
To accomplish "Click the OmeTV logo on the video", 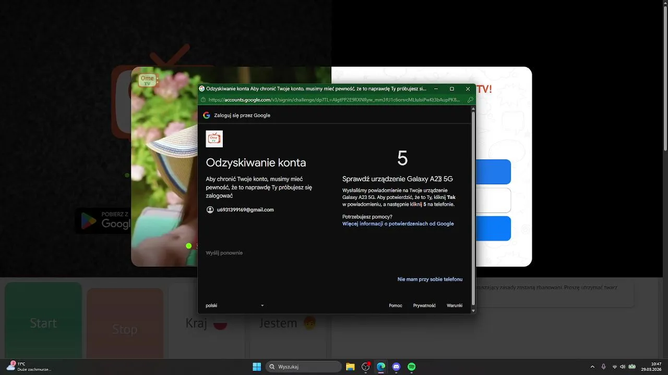I will pyautogui.click(x=147, y=80).
